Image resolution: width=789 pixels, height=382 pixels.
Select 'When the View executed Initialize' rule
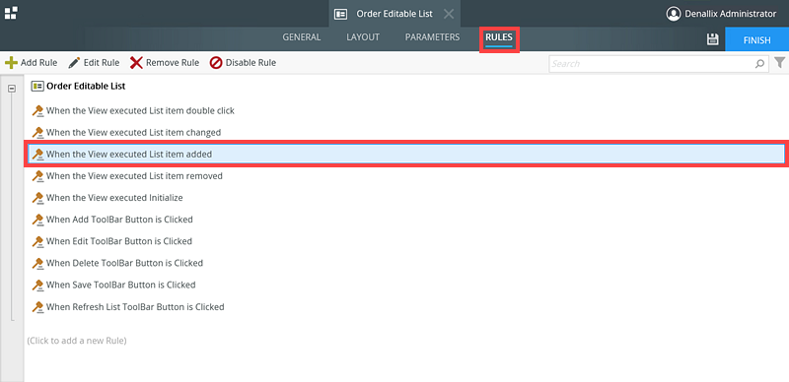[108, 198]
